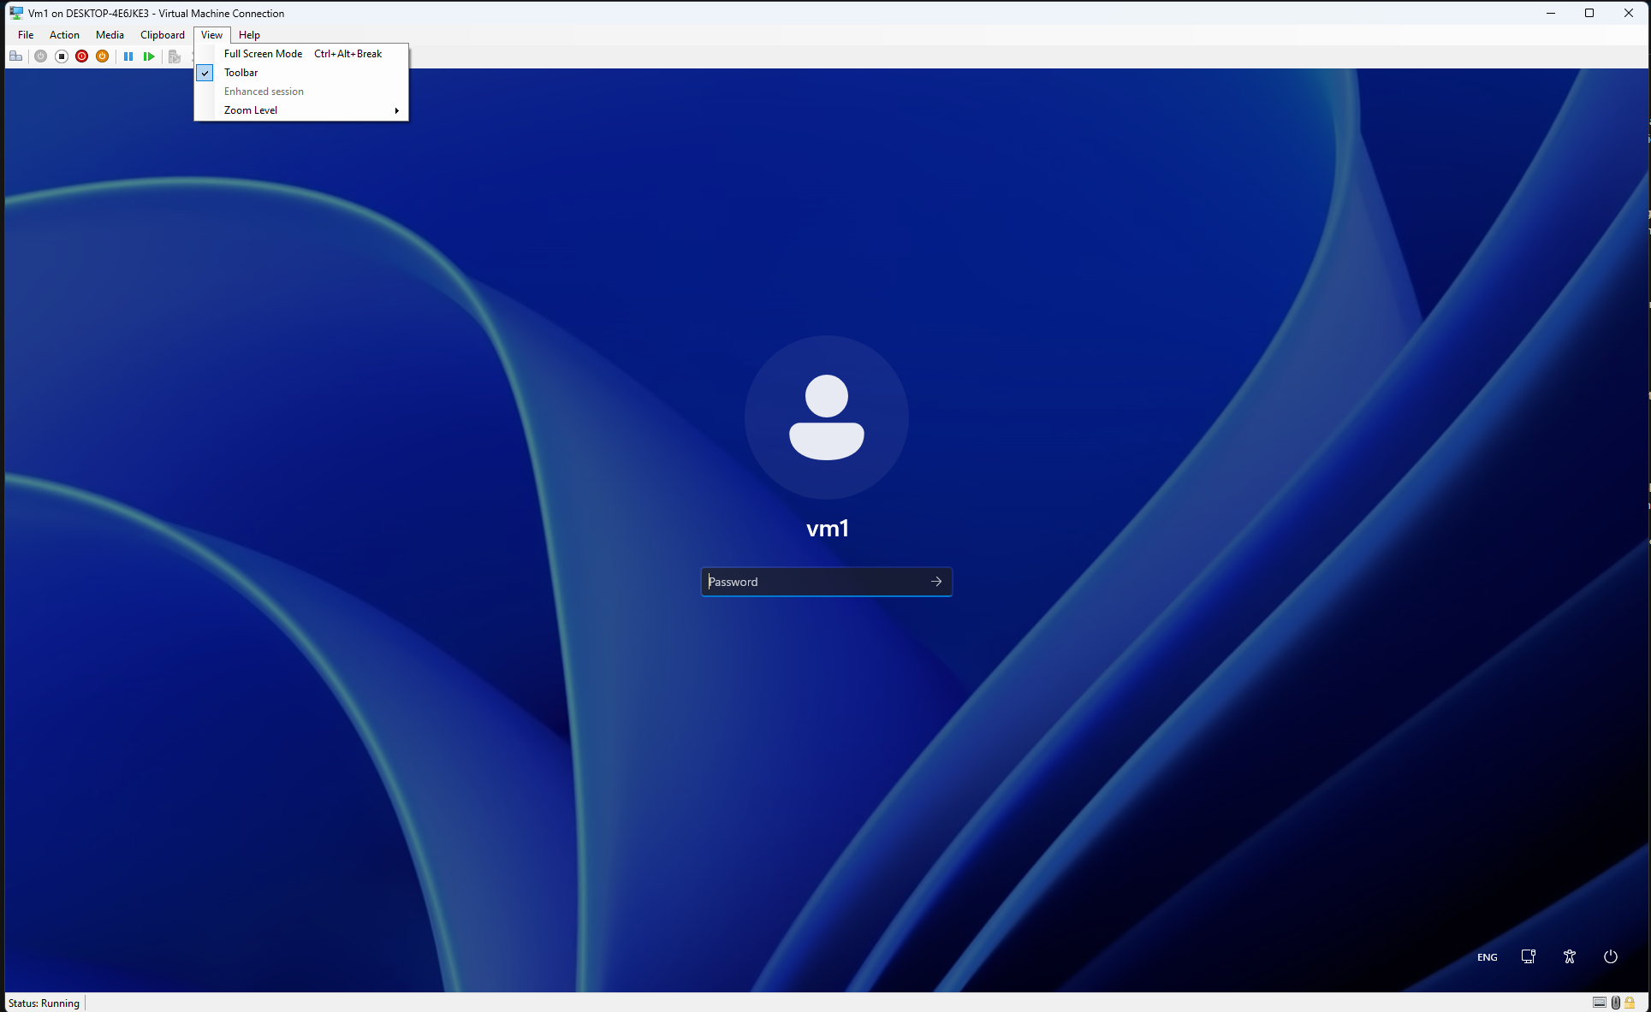
Task: Click the orange Save state icon
Action: point(102,56)
